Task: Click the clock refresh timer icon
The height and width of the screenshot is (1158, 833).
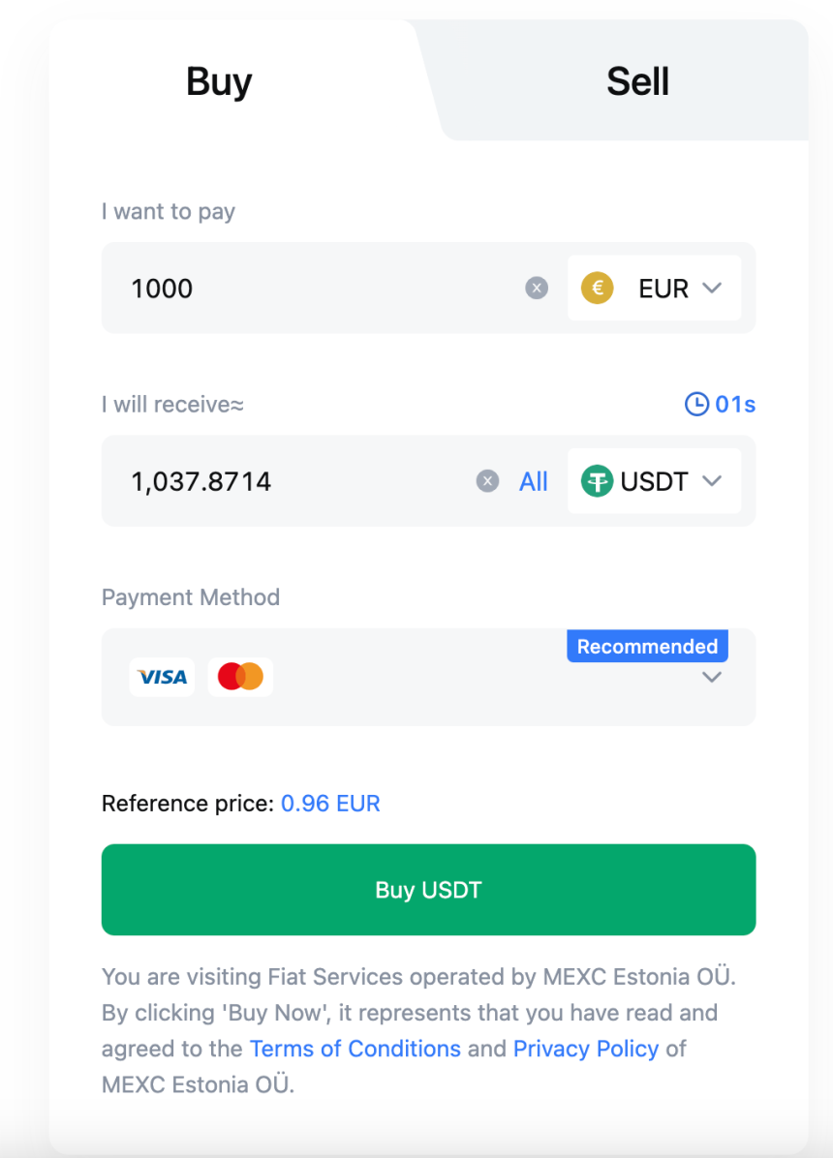Action: point(696,404)
